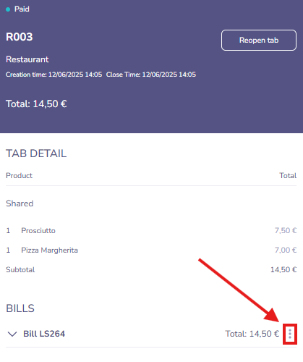Select the Pizza Margherita product row

(x=151, y=250)
